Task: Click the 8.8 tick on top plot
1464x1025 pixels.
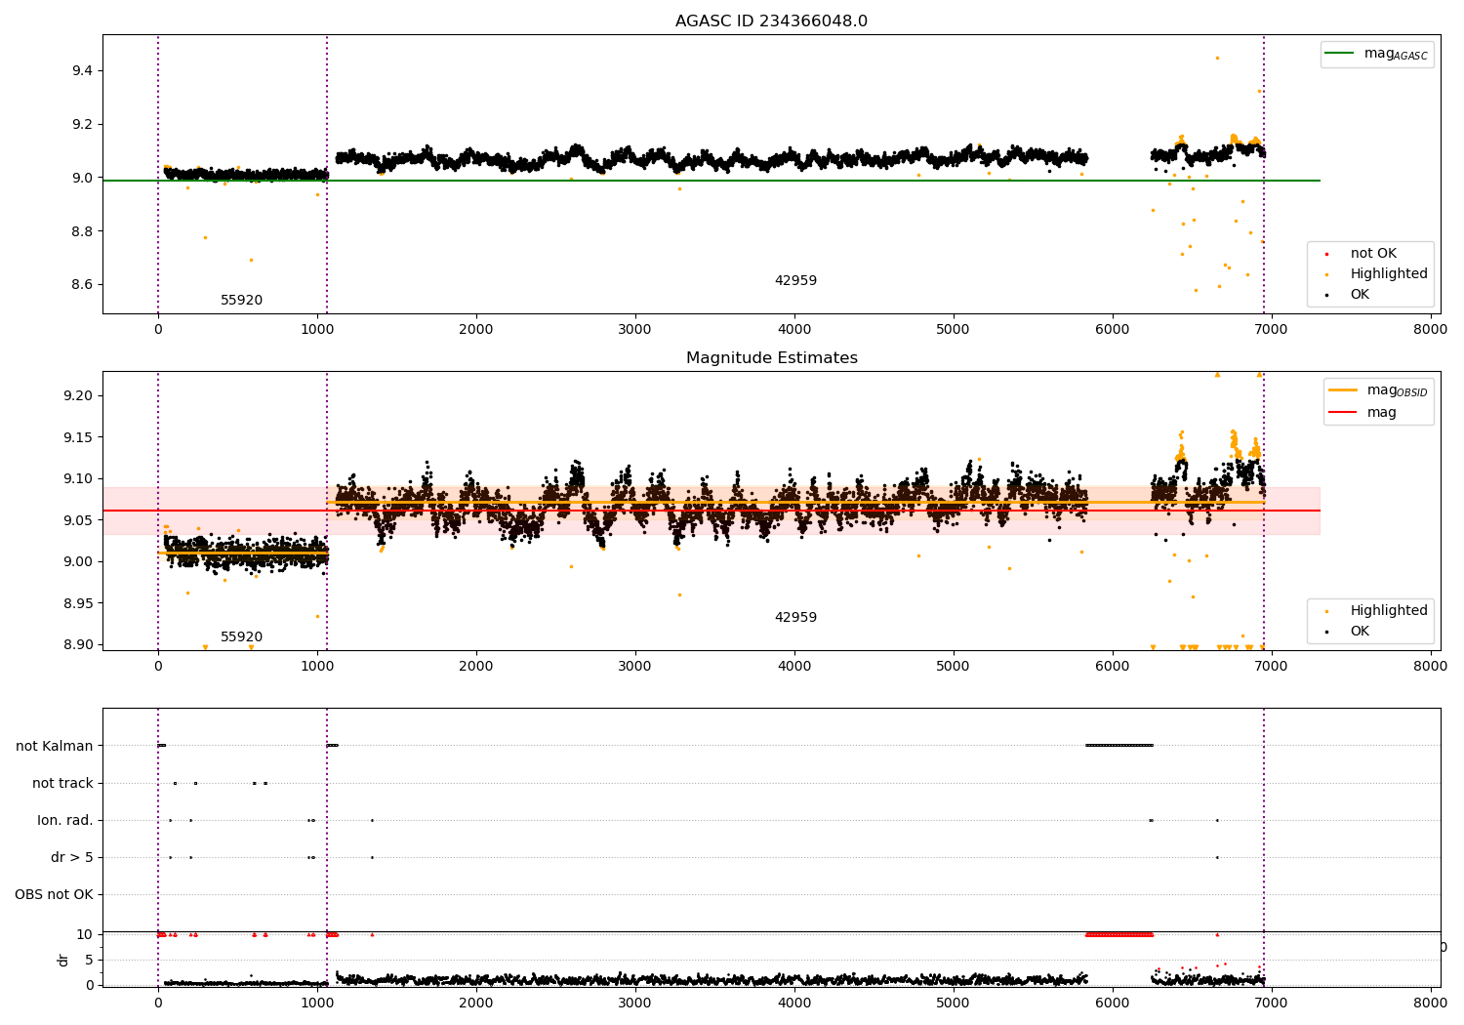Action: [x=81, y=232]
